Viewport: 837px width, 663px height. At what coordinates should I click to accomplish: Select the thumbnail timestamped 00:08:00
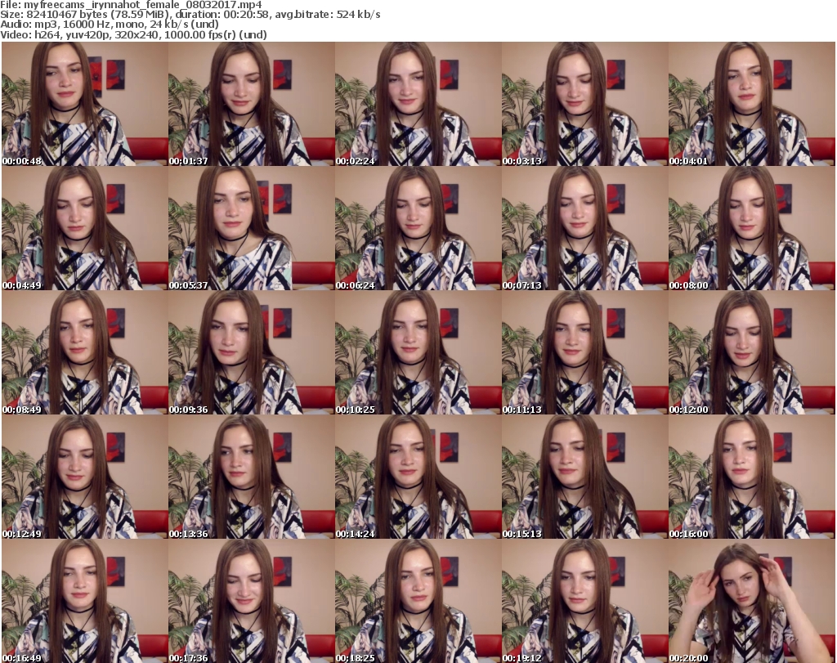751,228
